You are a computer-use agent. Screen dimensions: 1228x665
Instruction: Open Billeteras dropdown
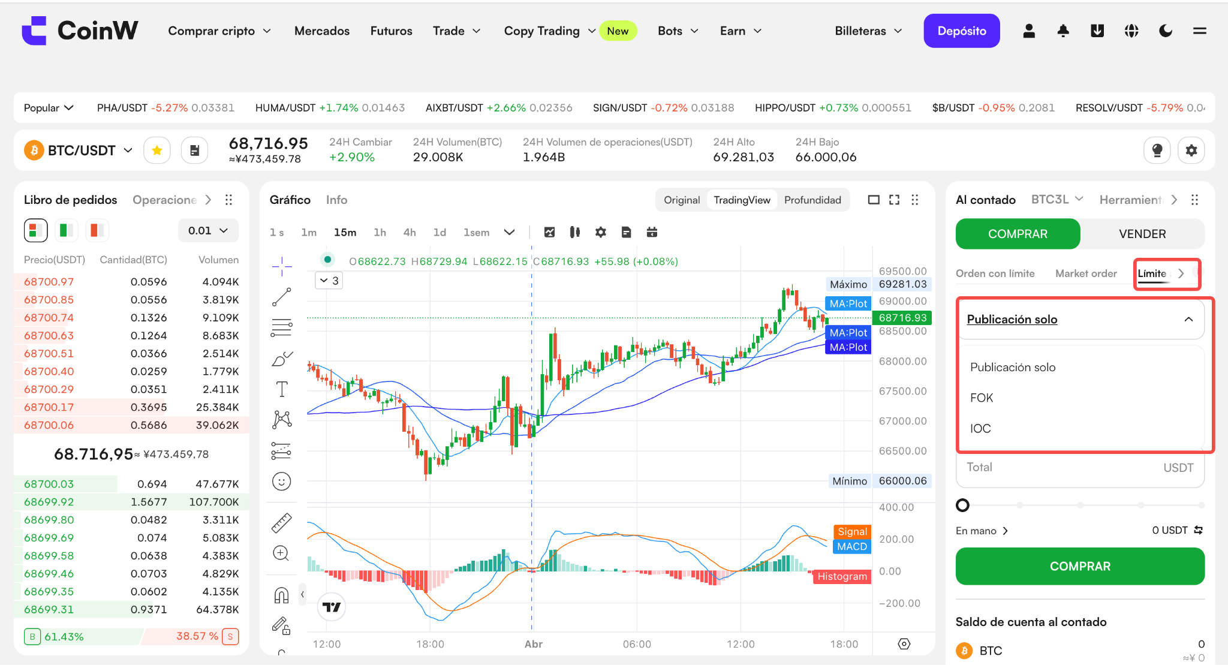pos(868,31)
